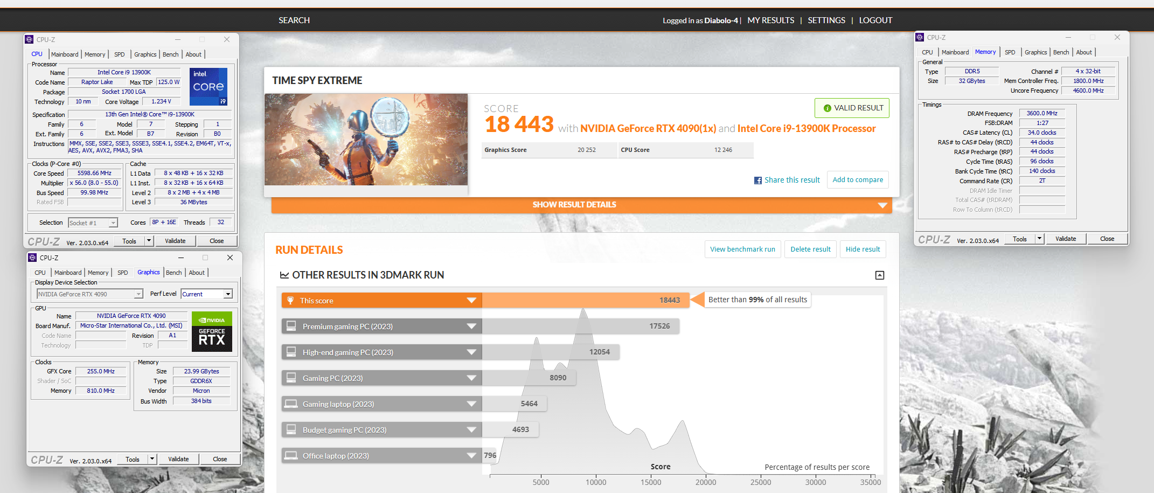Open Search in top navigation
Screen dimensions: 1154x493
[x=294, y=20]
